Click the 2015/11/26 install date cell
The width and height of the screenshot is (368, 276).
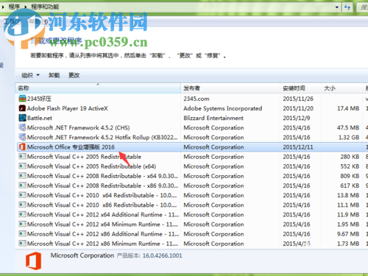(298, 99)
